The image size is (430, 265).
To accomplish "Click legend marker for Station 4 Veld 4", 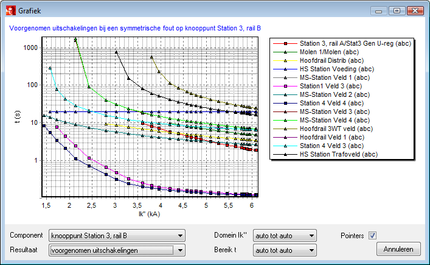I will pyautogui.click(x=285, y=104).
